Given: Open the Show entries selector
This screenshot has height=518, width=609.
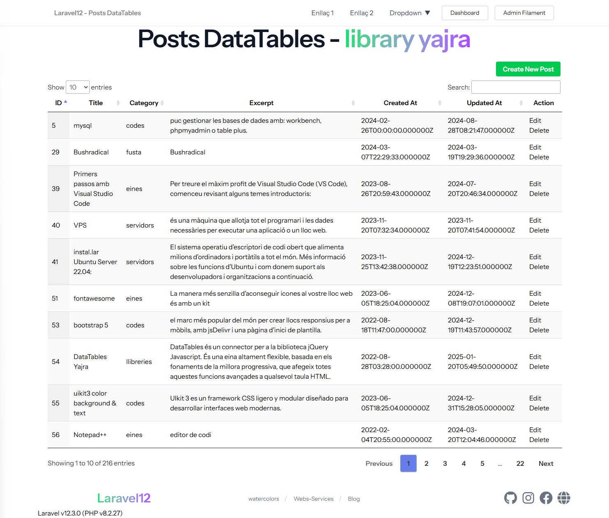Looking at the screenshot, I should coord(77,87).
